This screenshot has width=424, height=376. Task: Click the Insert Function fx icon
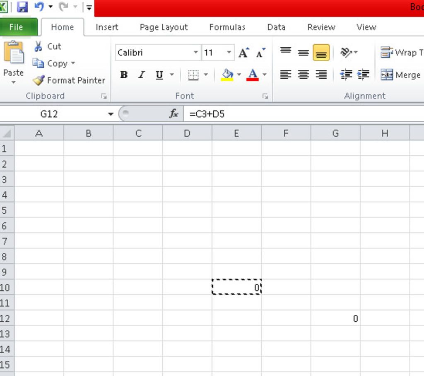[173, 114]
